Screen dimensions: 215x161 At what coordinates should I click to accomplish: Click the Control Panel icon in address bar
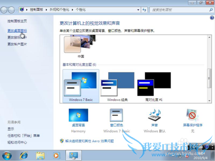(22, 10)
